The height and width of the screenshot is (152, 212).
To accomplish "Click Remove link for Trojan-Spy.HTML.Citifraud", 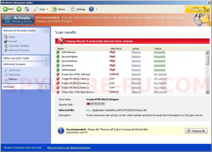I will 136,74.
